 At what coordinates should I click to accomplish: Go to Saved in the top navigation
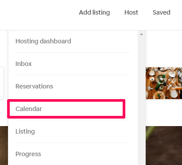pos(162,12)
